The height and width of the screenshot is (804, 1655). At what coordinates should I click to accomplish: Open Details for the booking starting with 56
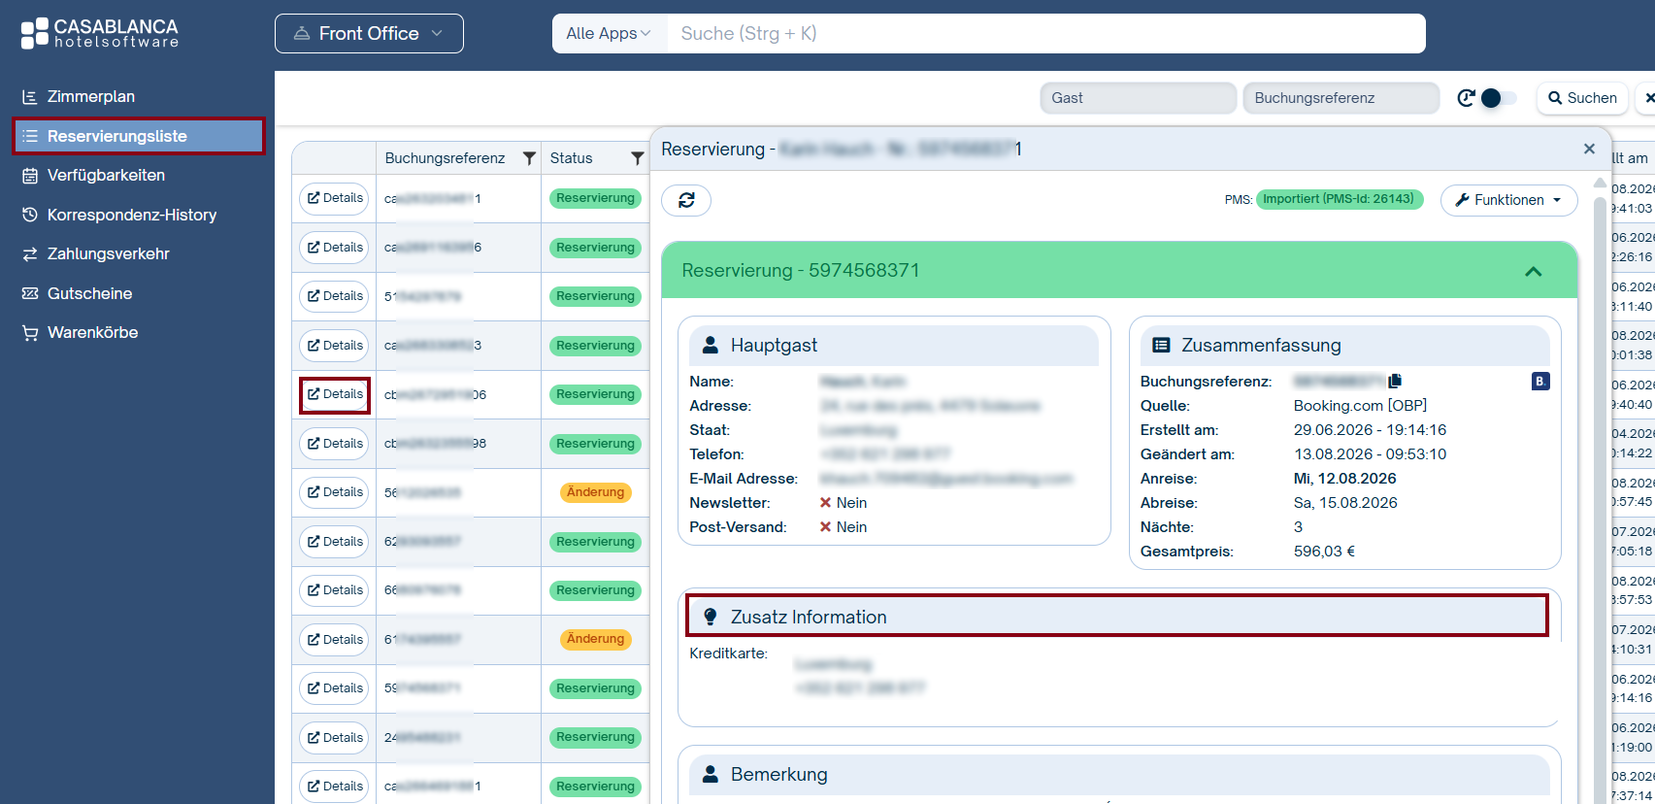coord(335,492)
